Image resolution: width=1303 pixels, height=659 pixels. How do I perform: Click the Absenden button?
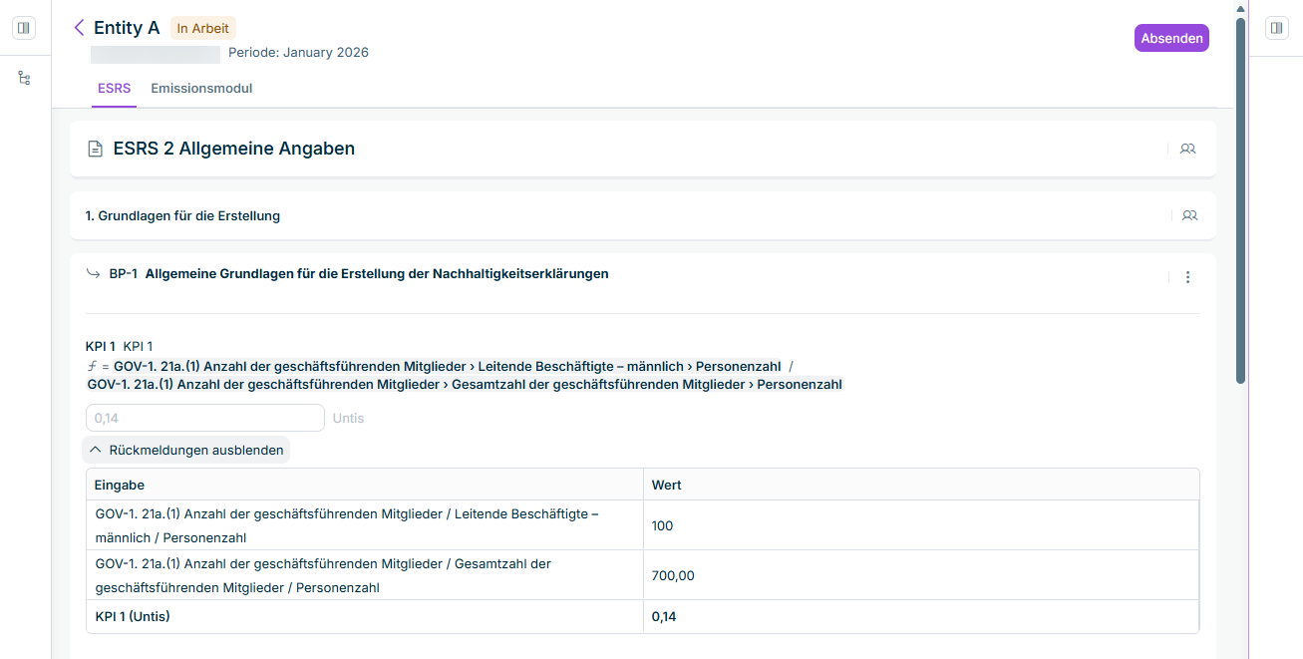[1171, 38]
